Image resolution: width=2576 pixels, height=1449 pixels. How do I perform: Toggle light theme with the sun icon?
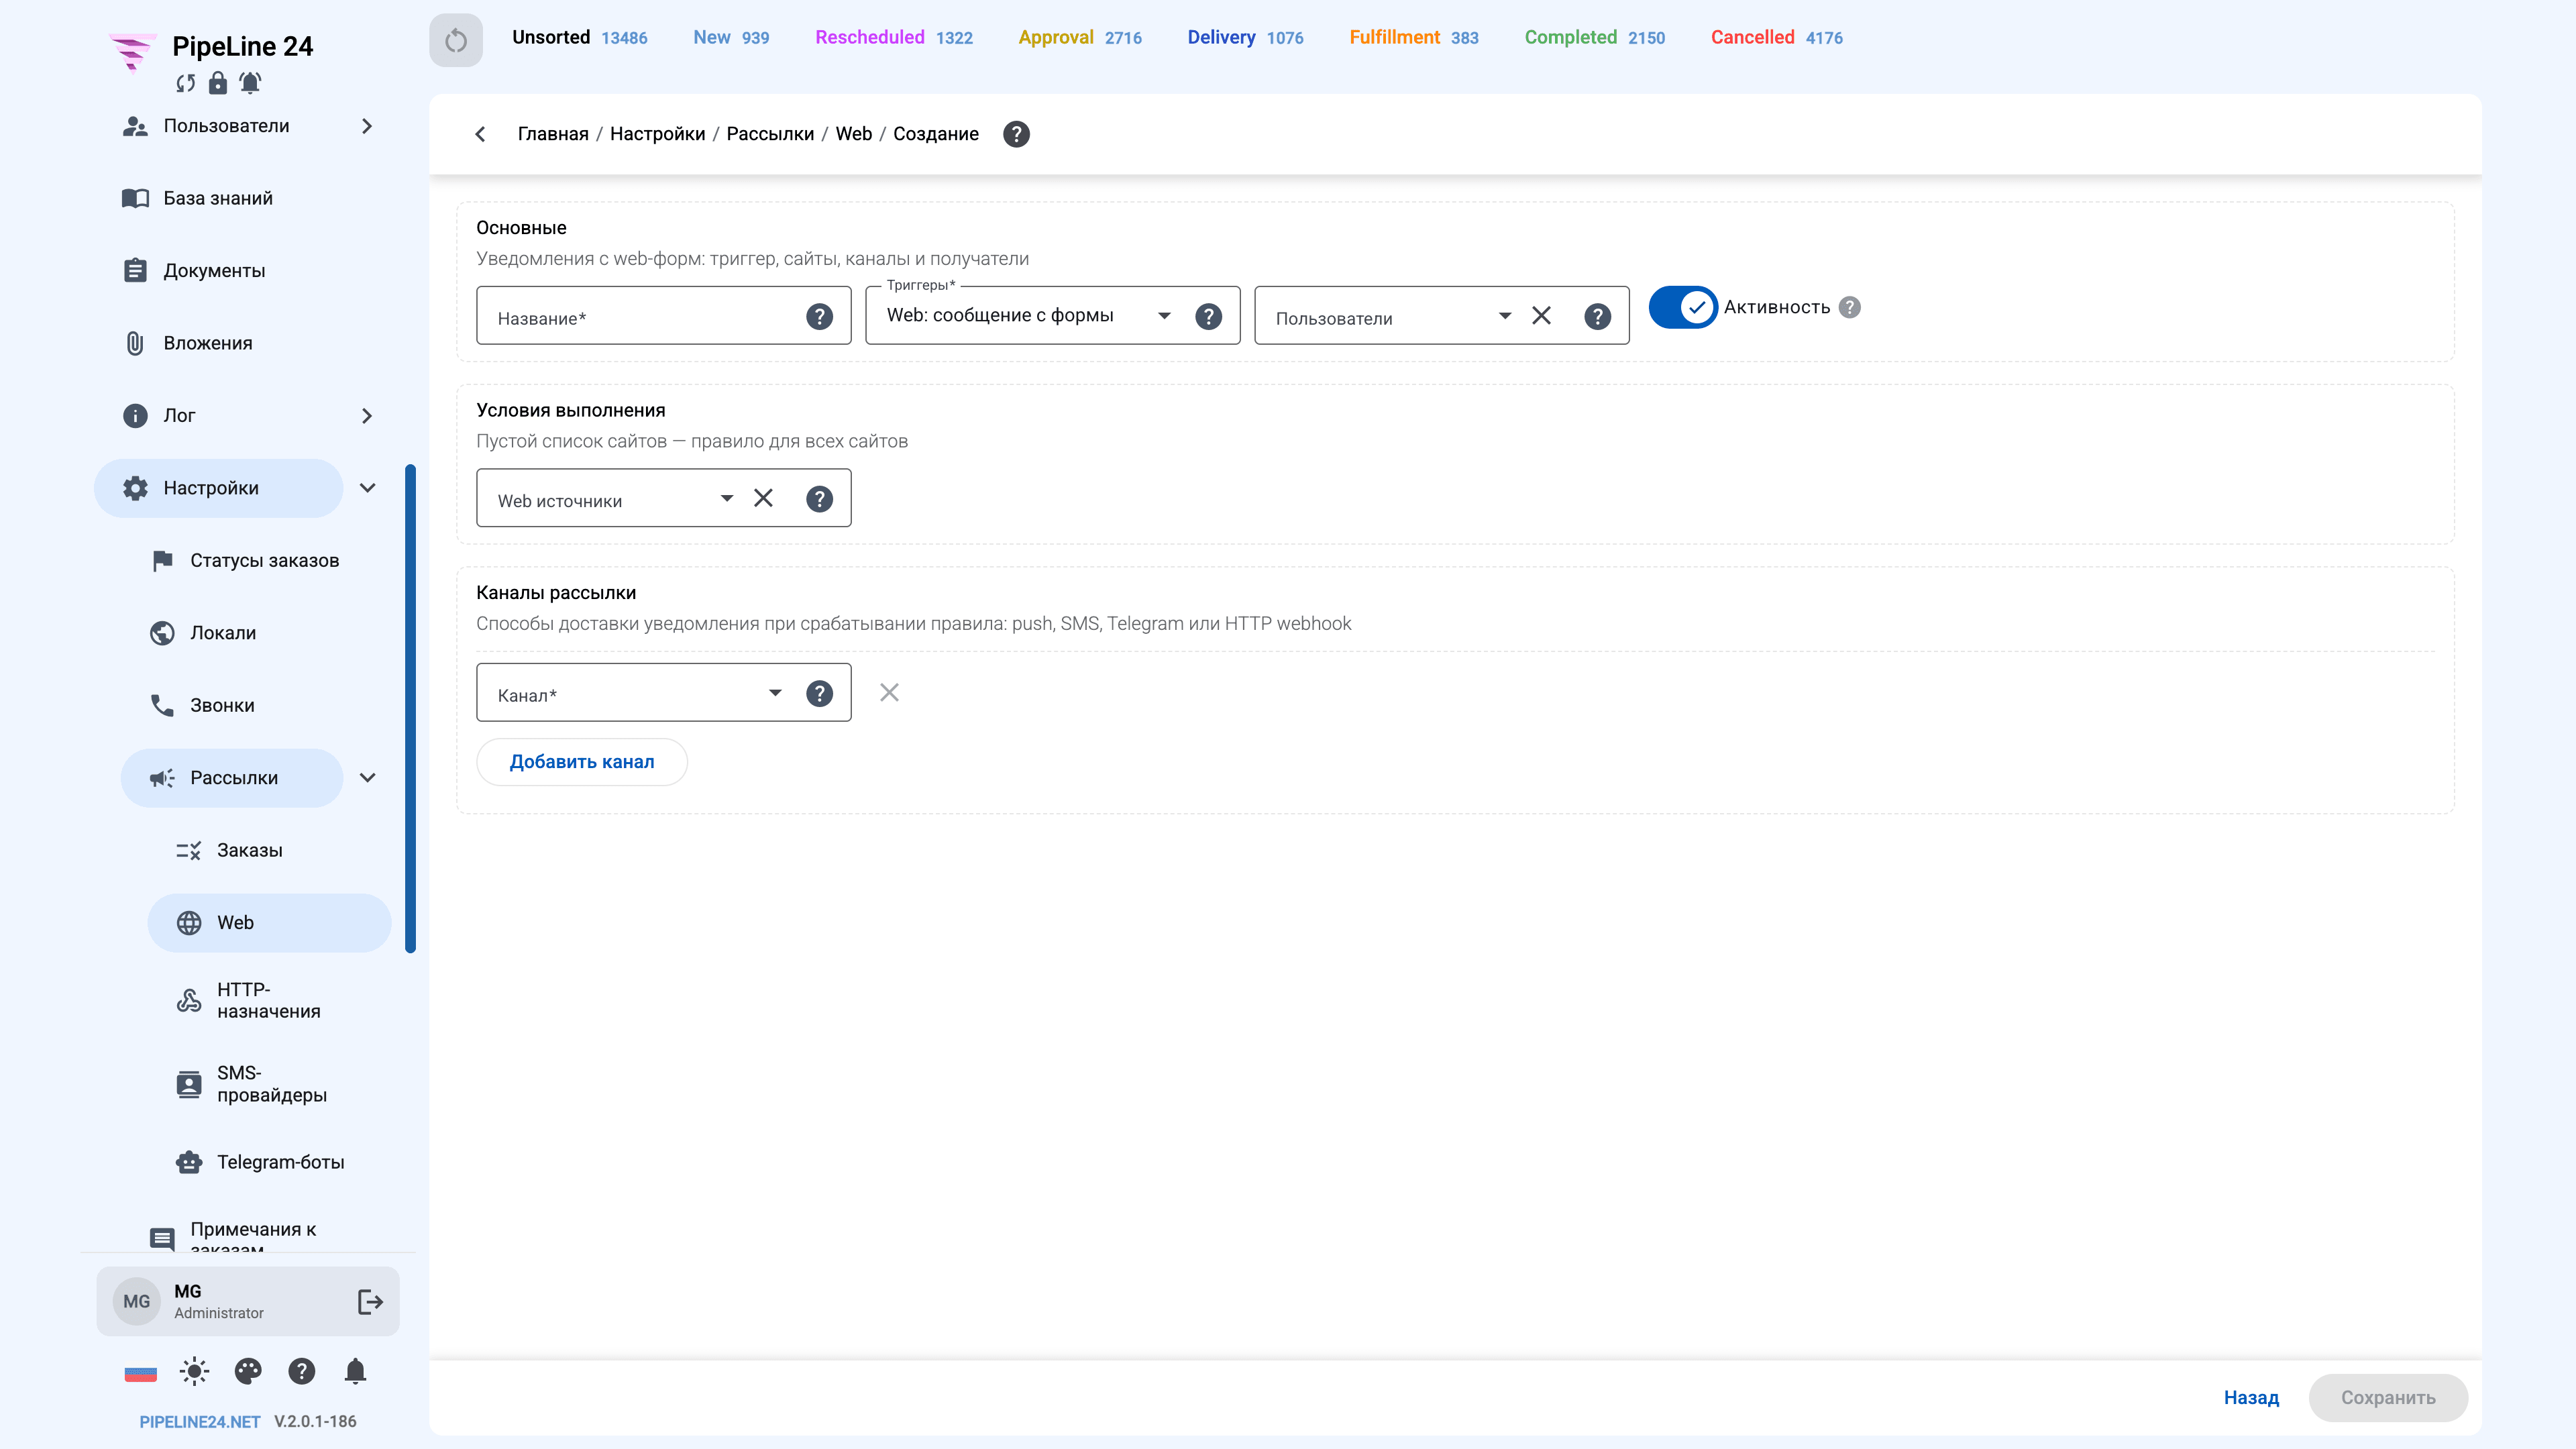(x=194, y=1371)
